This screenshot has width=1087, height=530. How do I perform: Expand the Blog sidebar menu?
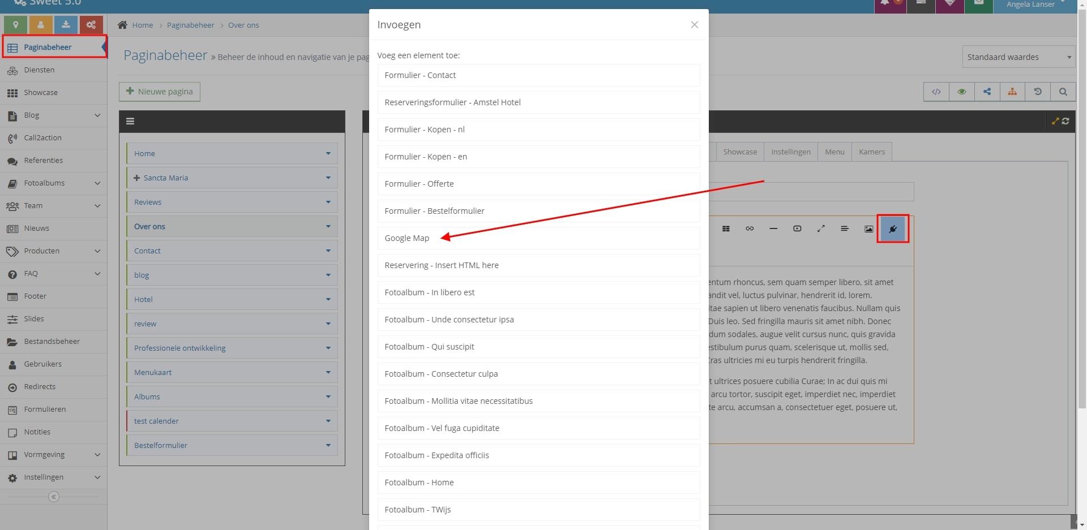pyautogui.click(x=54, y=115)
